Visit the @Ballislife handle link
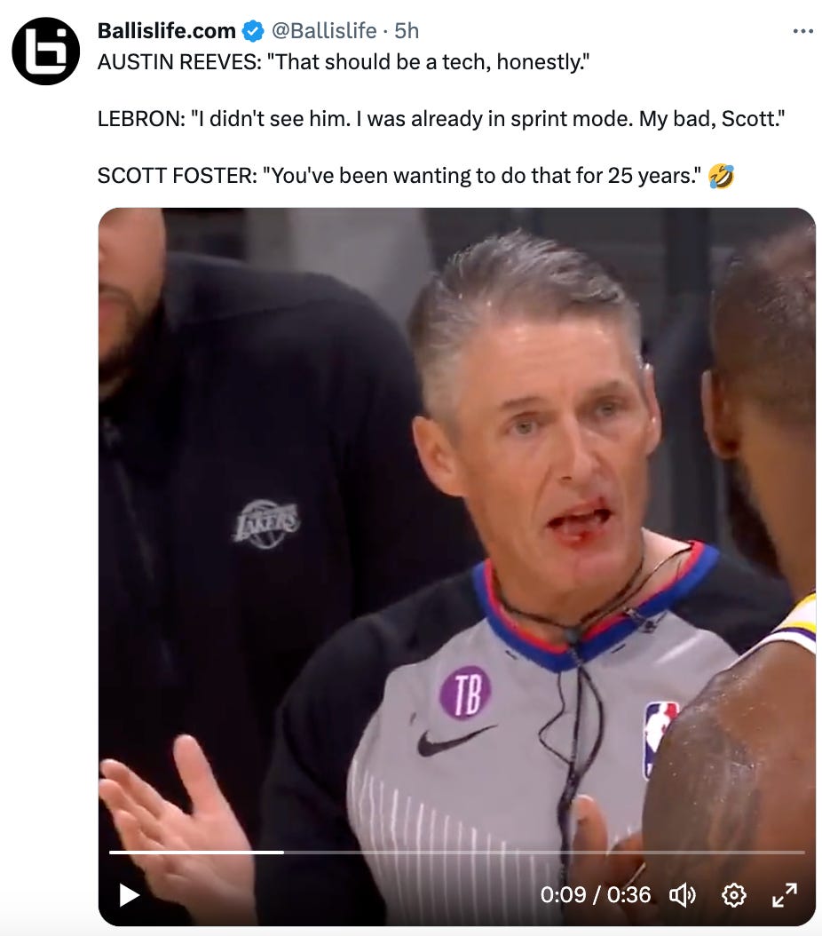 click(x=324, y=30)
